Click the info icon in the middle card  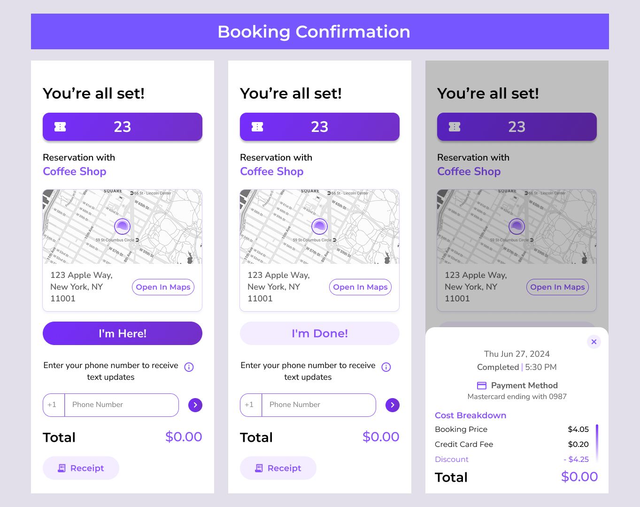point(386,367)
